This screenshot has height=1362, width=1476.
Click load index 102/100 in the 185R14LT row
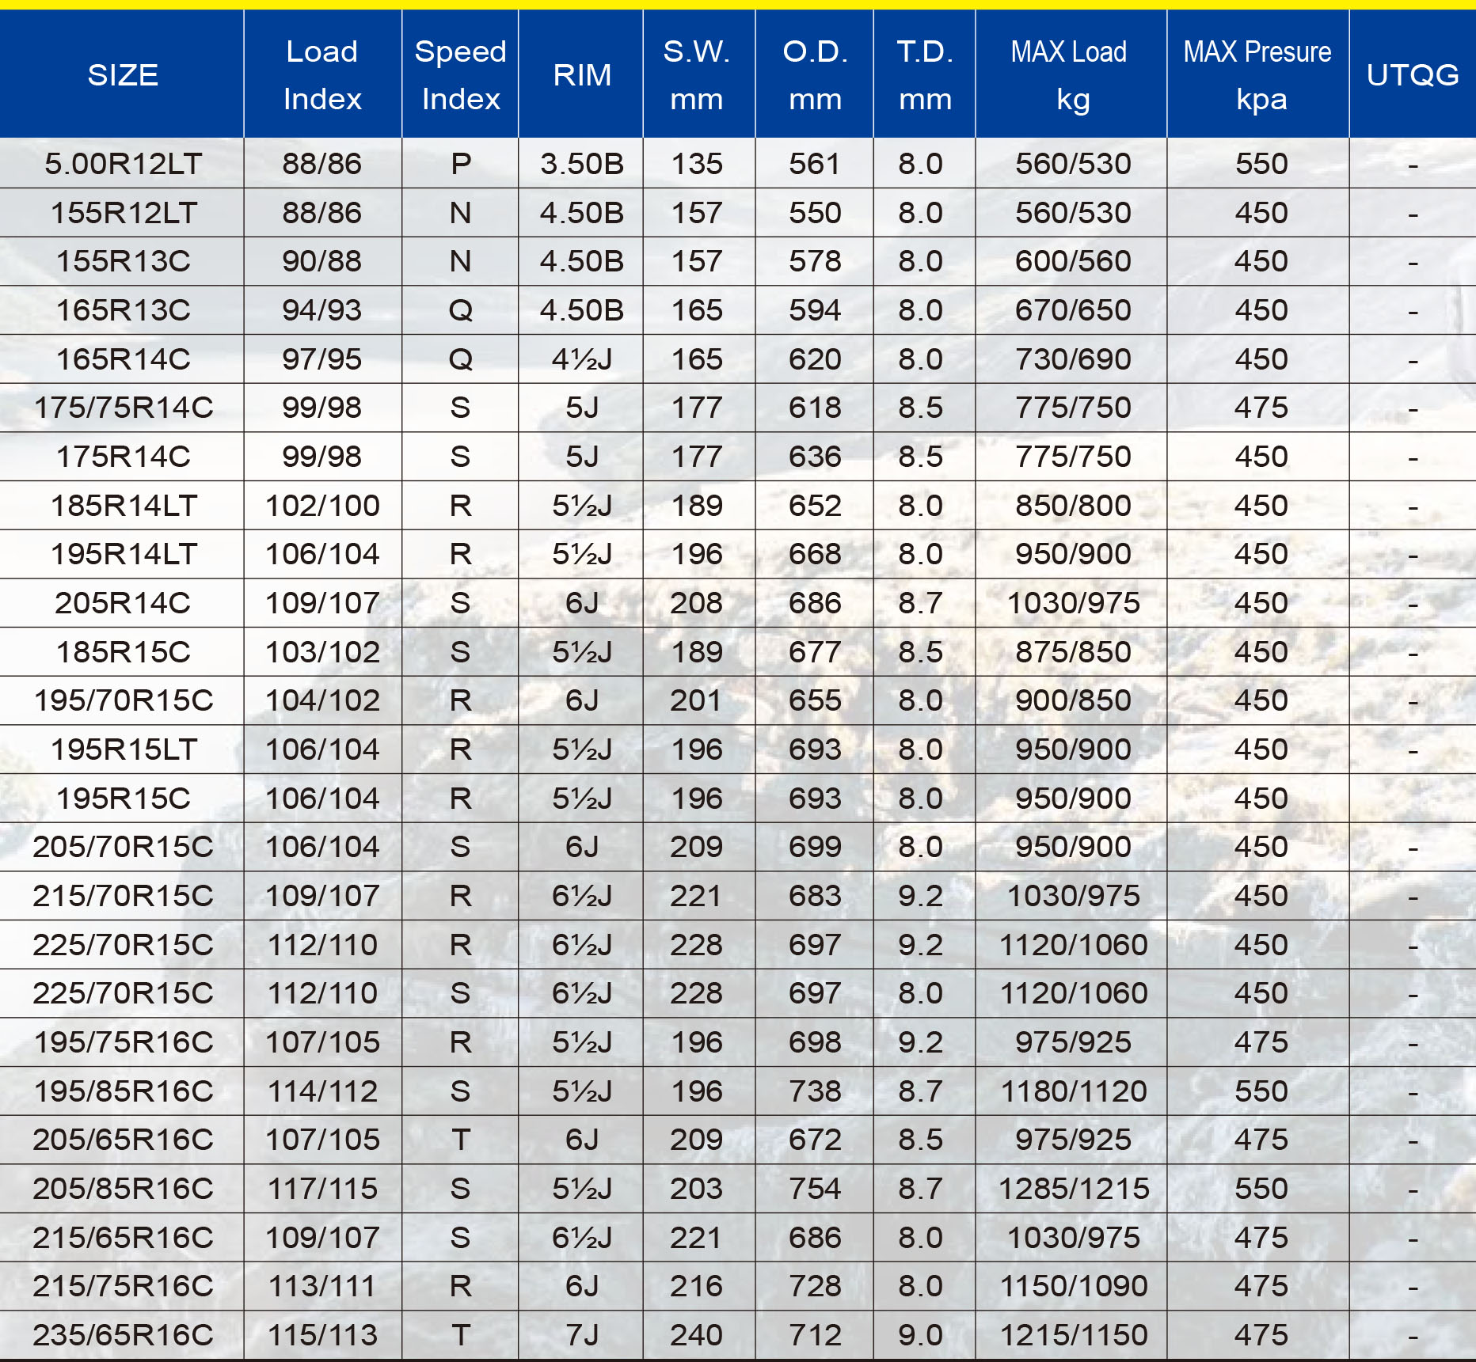tap(322, 506)
